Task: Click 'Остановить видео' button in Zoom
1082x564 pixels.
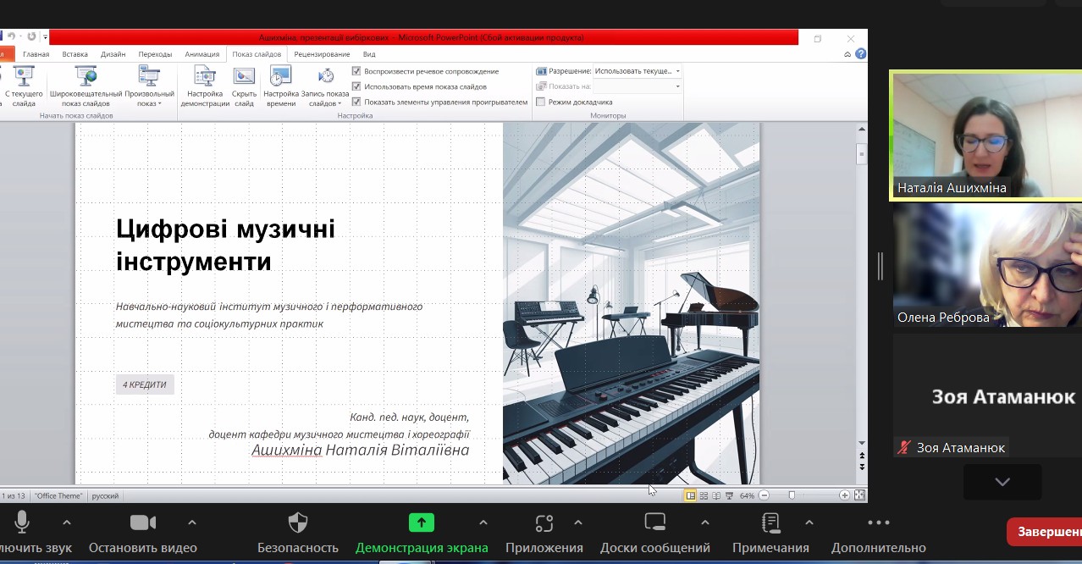Action: point(142,533)
